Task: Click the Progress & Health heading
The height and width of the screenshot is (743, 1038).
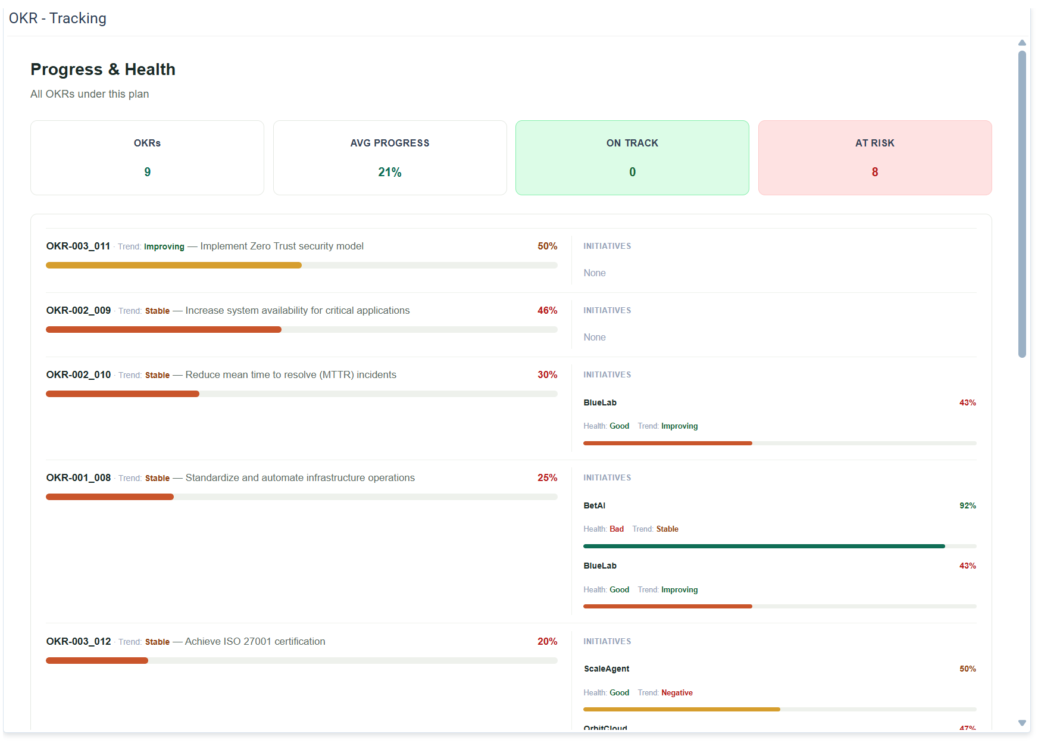Action: coord(103,70)
